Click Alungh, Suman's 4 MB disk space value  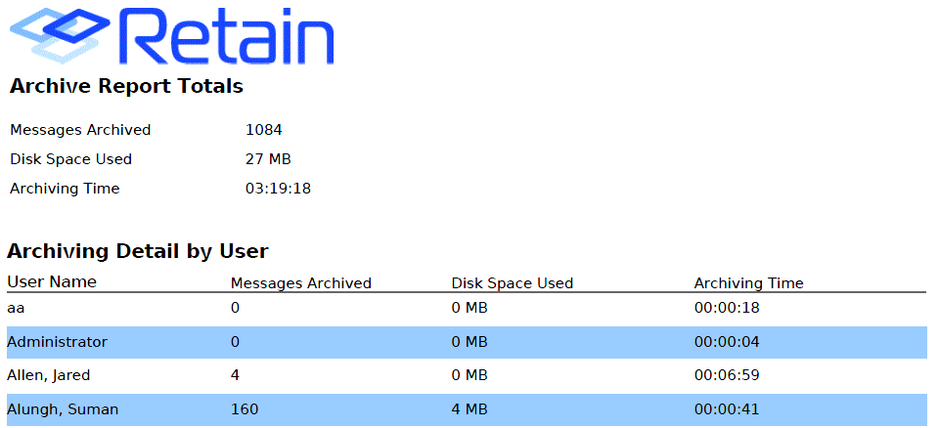point(469,409)
